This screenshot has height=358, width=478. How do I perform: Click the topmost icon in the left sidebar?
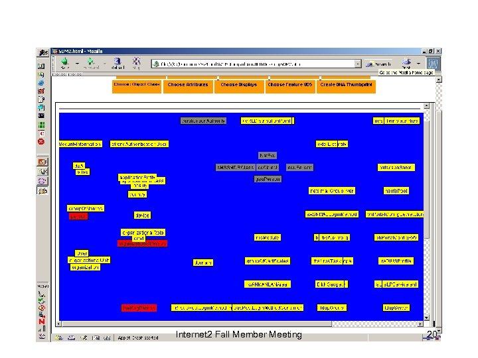pyautogui.click(x=42, y=52)
